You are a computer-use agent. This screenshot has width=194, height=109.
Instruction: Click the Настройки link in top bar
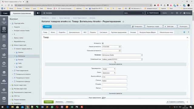[x=48, y=13]
